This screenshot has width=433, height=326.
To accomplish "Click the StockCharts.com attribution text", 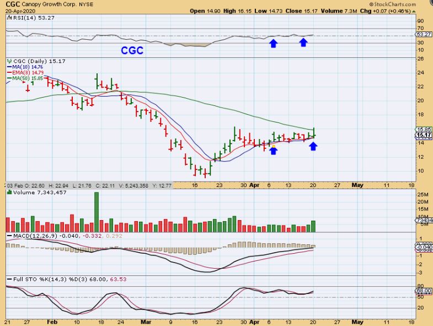I will coord(393,4).
